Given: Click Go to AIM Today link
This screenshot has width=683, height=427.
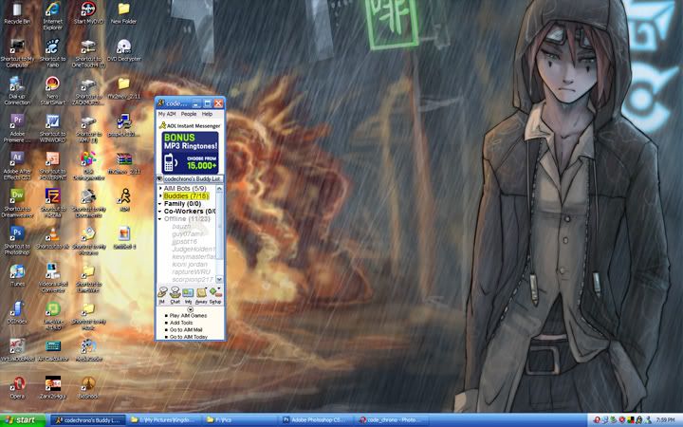Looking at the screenshot, I should pos(189,337).
